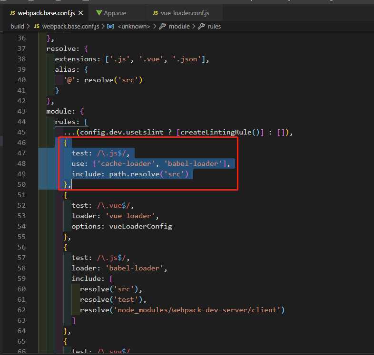Click the webpack-dev-server/client path string on line 62

tap(197, 310)
